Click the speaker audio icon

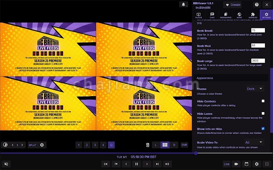(x=148, y=145)
